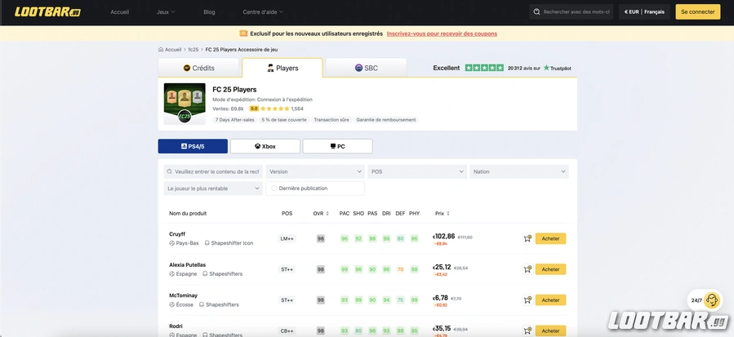Click the Cruyff player name

(177, 234)
